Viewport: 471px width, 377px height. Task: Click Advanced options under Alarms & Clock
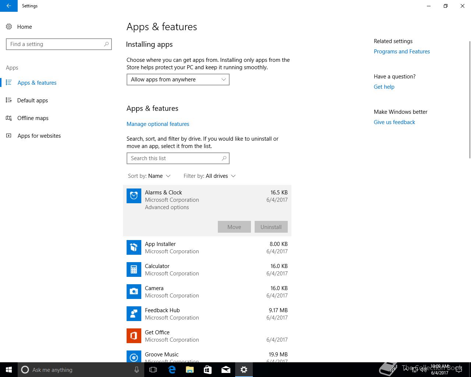167,207
